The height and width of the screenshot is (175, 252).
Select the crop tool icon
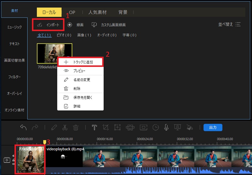[106, 128]
